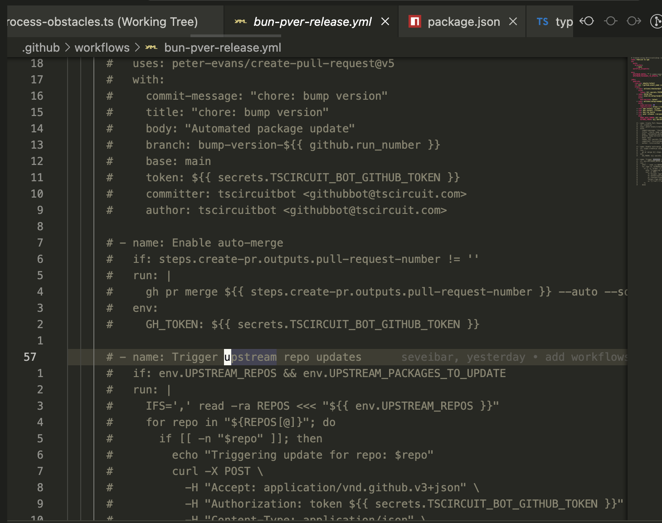Open the bun-pver-release.yml breadcrumb dropdown
Viewport: 662px width, 523px height.
click(222, 47)
